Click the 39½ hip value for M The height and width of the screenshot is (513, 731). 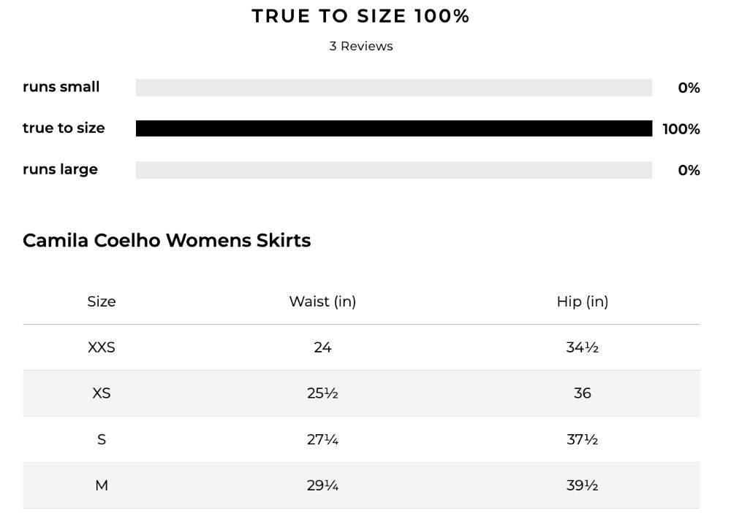point(583,485)
